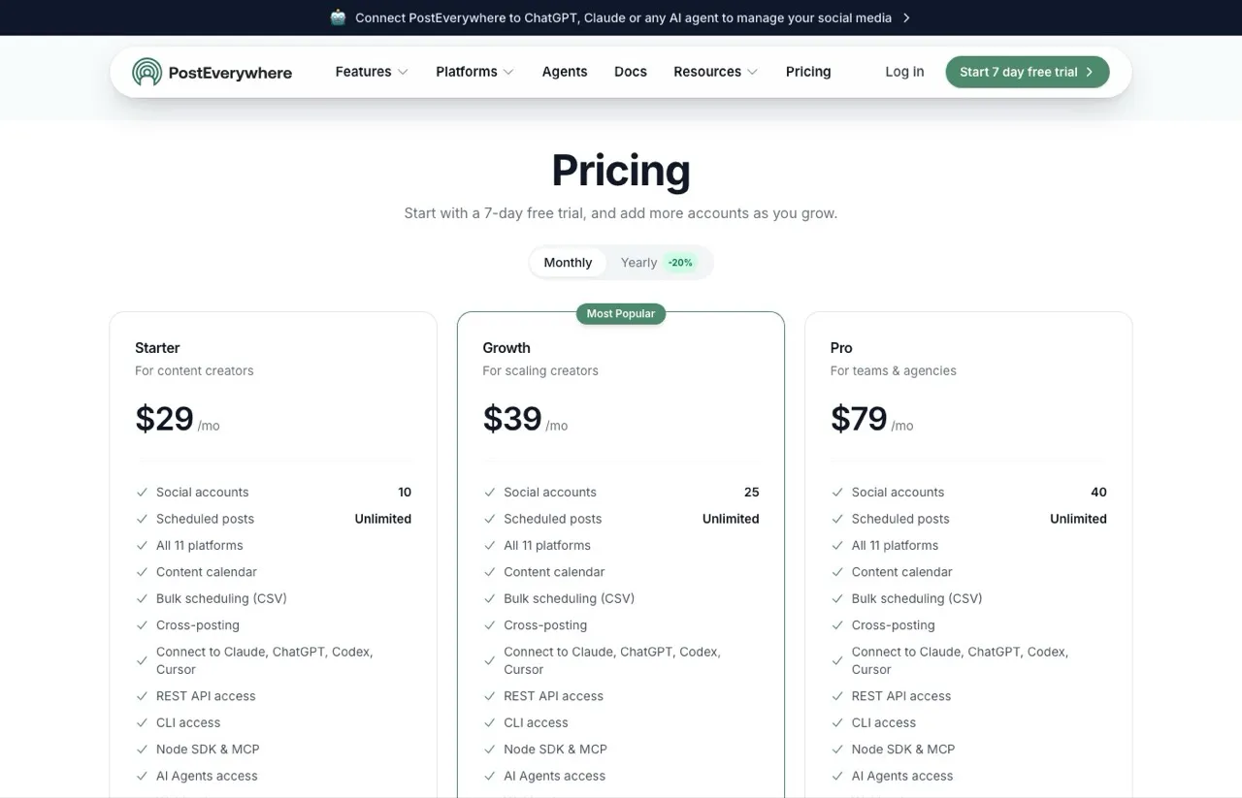Click the Growth social accounts value 25
Image resolution: width=1242 pixels, height=798 pixels.
point(752,493)
